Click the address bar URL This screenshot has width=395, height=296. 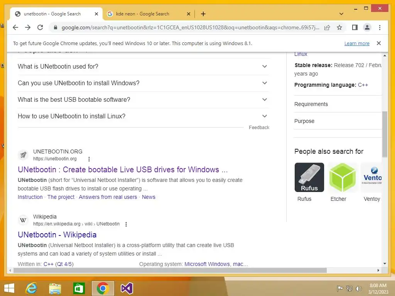pos(190,27)
